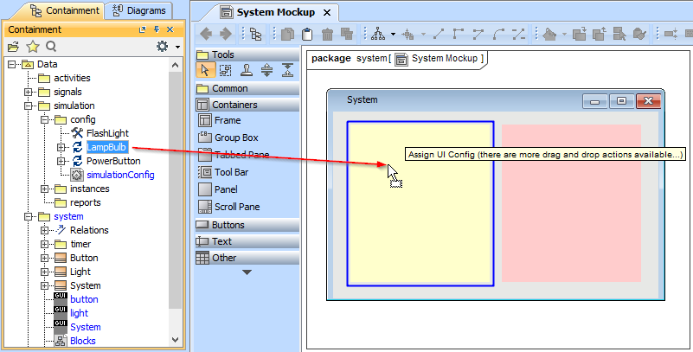Click the containment tree toolbar icon
This screenshot has height=352, width=693.
coord(255,34)
